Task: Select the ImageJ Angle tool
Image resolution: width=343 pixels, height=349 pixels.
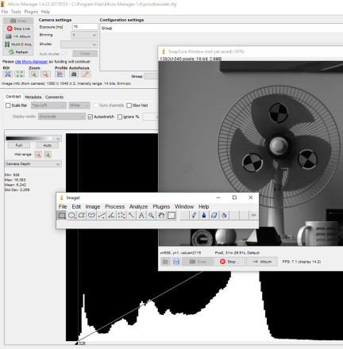Action: (111, 216)
